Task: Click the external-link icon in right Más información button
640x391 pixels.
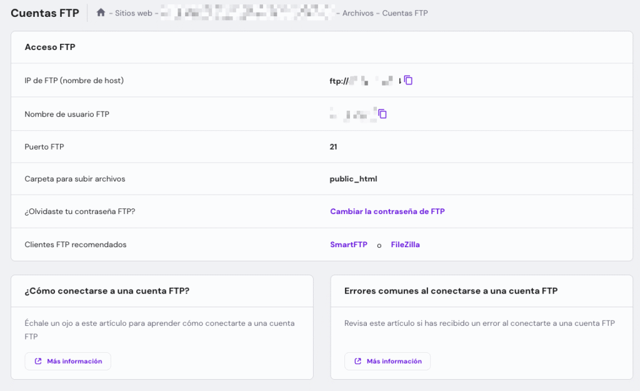Action: (358, 361)
